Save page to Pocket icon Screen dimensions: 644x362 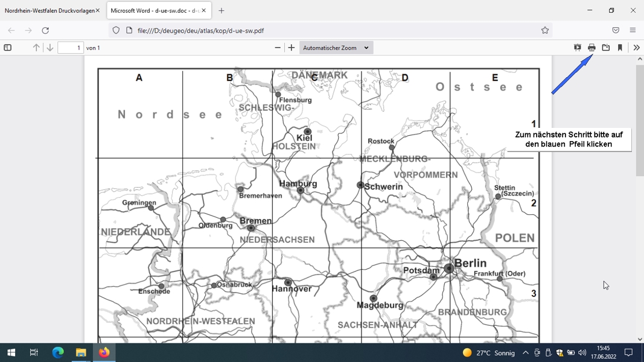click(616, 30)
